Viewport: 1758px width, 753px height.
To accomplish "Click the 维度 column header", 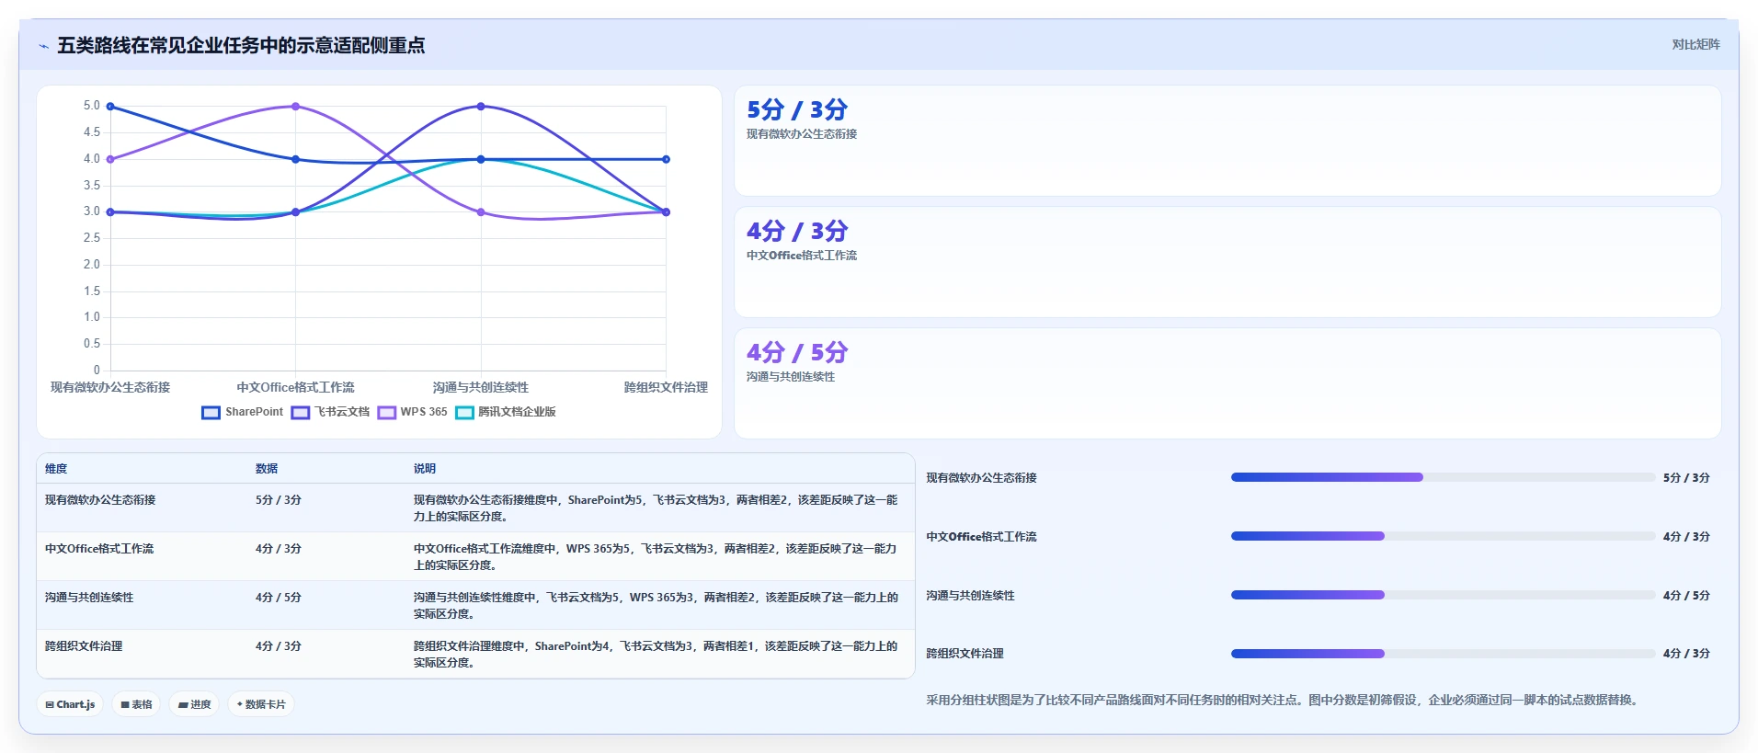I will [x=56, y=469].
